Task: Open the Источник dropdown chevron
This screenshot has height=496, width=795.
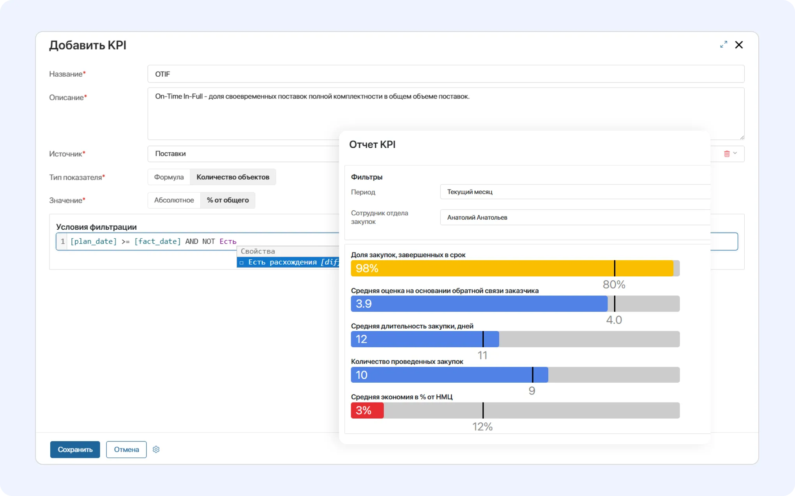Action: (735, 153)
